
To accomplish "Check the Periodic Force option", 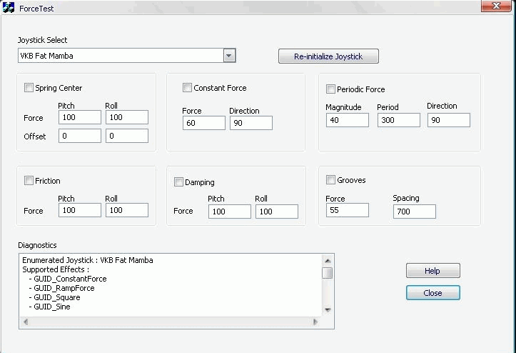I will [331, 89].
